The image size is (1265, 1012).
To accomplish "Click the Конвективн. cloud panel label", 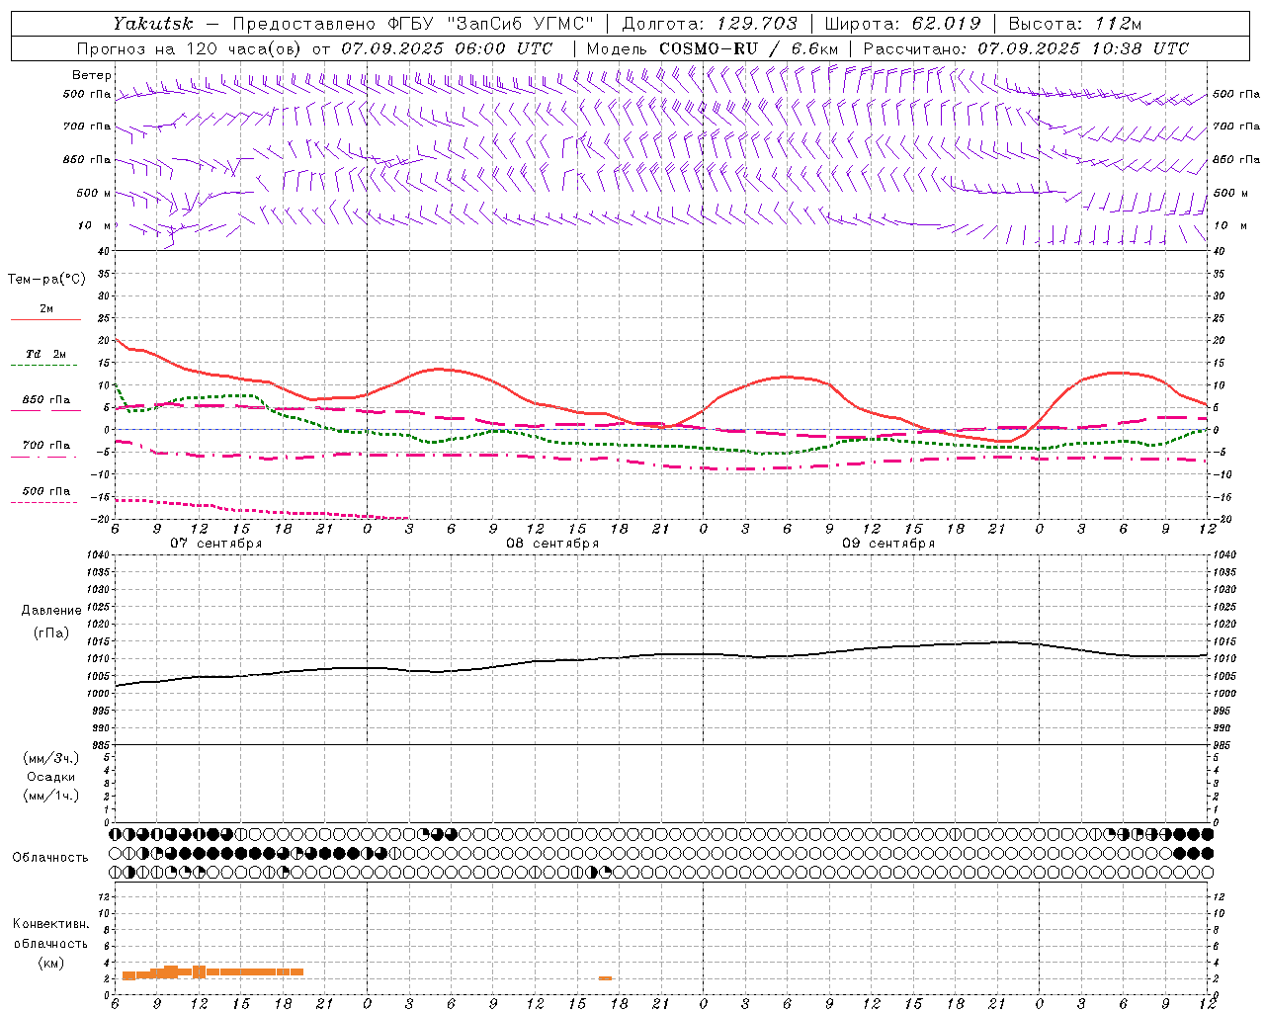I will tap(50, 924).
